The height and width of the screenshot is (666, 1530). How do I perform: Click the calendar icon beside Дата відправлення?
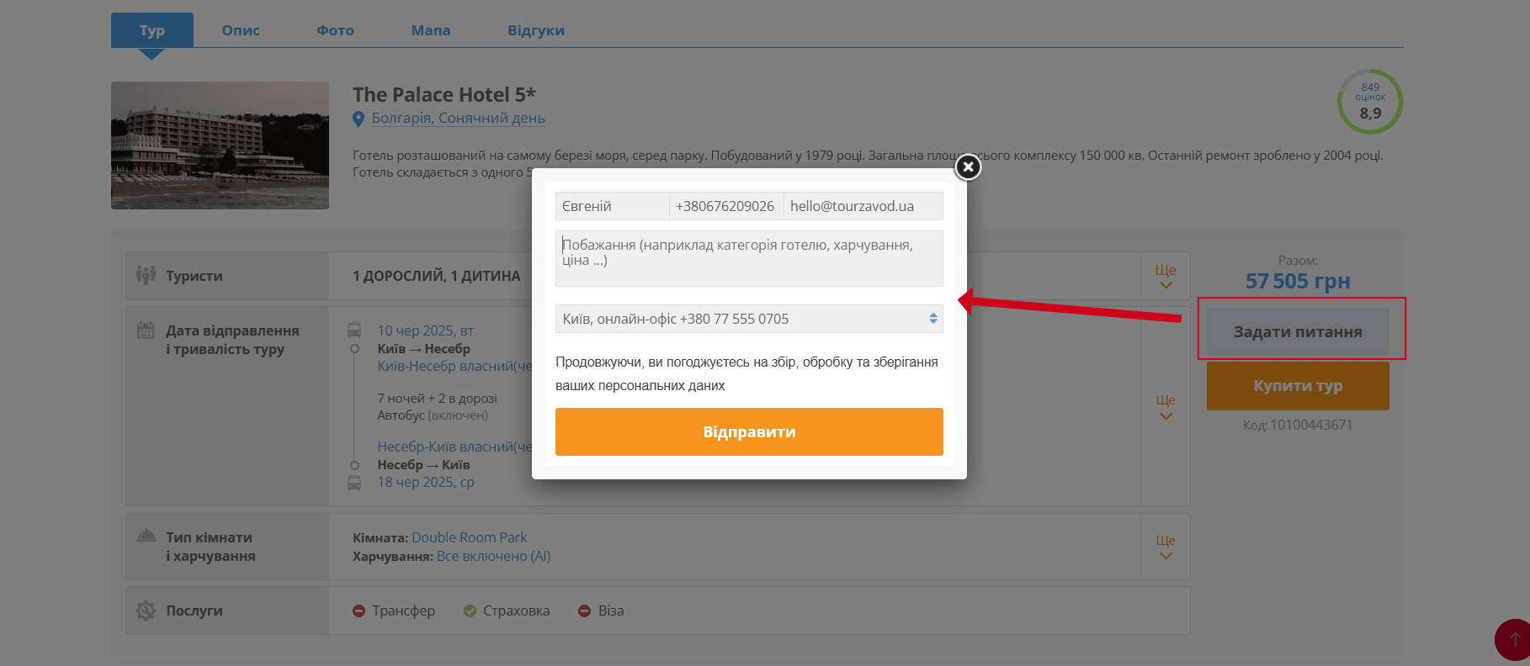pyautogui.click(x=146, y=330)
